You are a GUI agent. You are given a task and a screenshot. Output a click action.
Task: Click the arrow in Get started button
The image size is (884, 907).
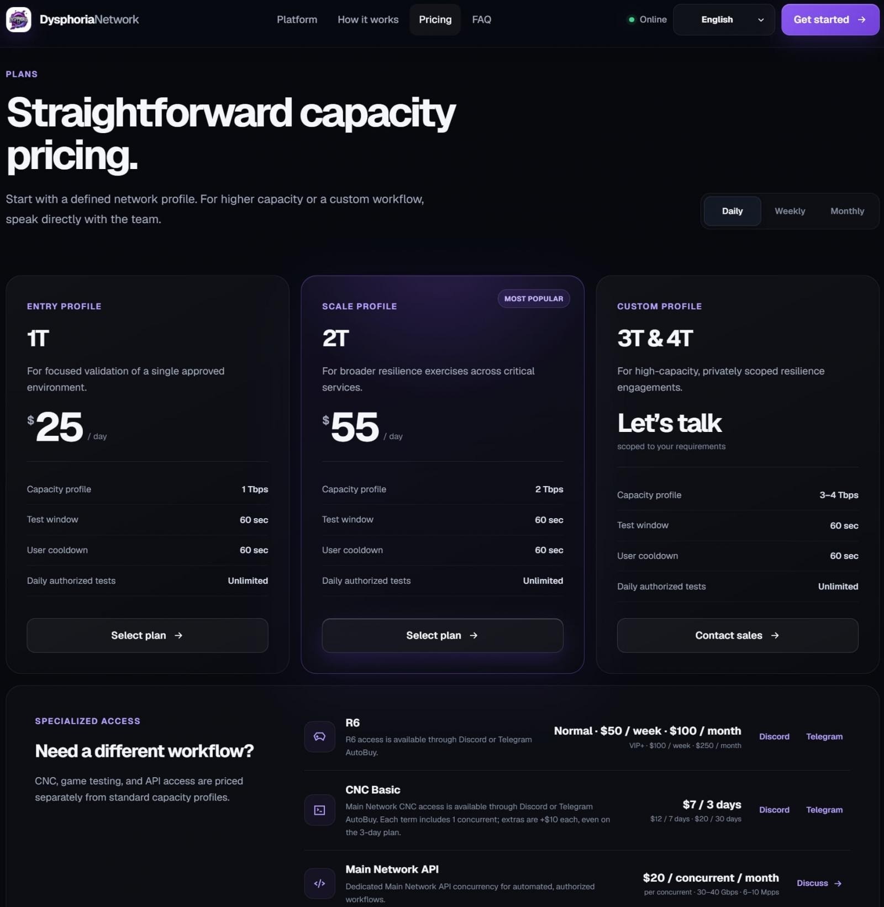tap(861, 19)
